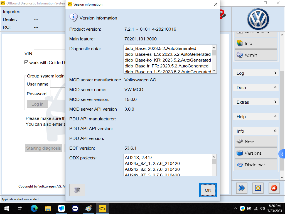The image size is (285, 214).
Task: Open Info mode with books icon
Action: pyautogui.click(x=256, y=43)
